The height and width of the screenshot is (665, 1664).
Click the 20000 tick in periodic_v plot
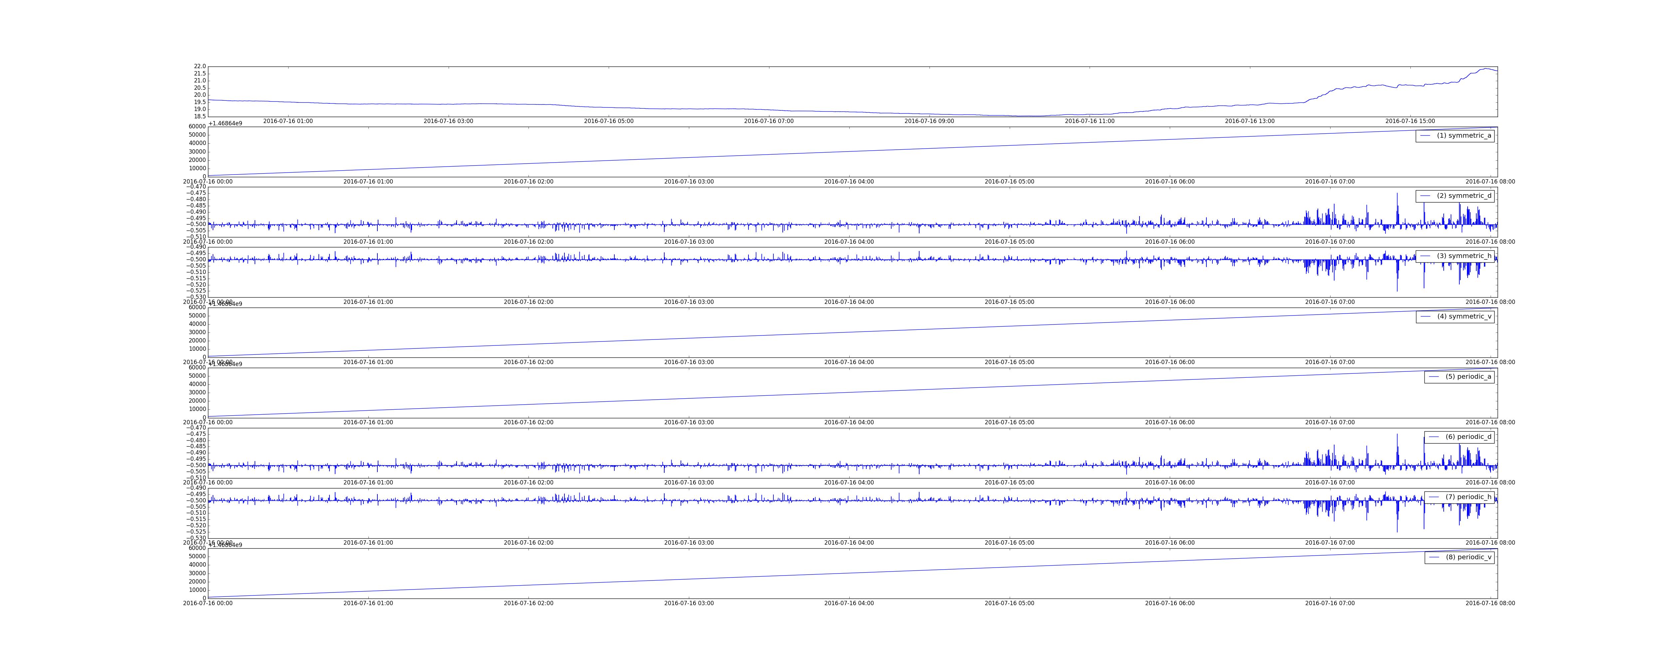(197, 582)
